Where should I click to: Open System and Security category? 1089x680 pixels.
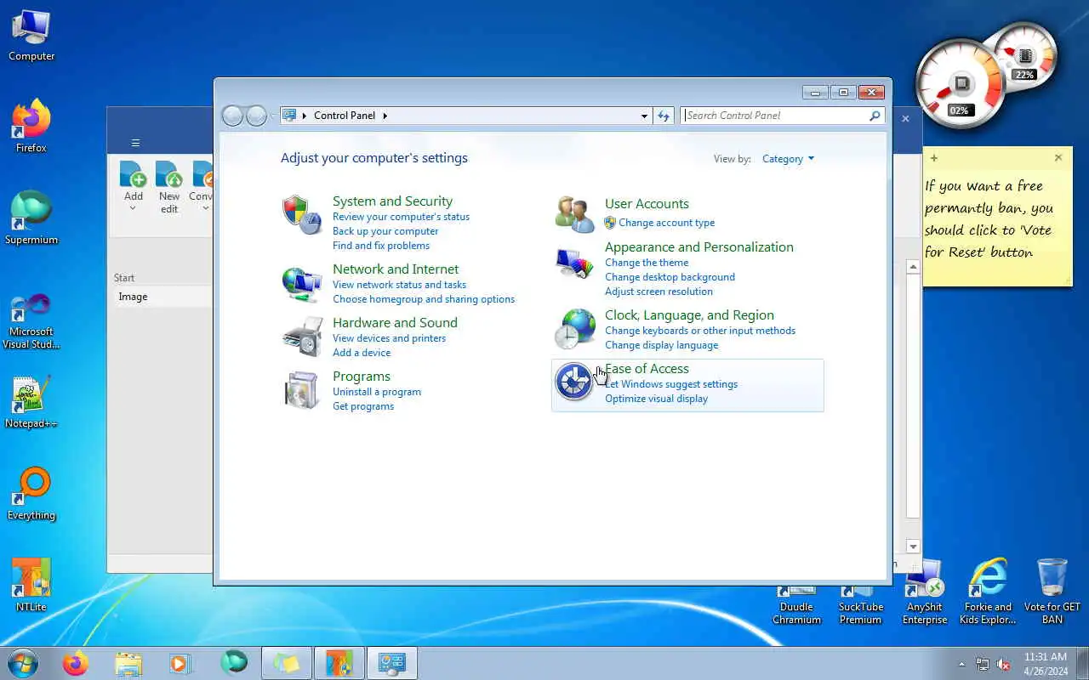click(392, 201)
